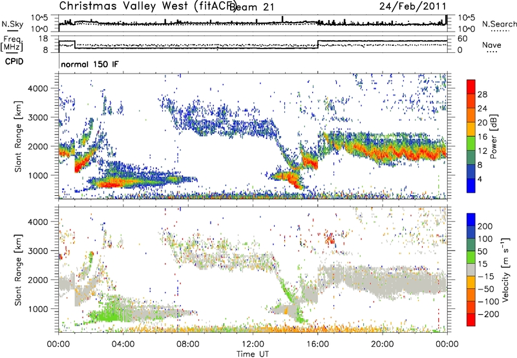The height and width of the screenshot is (358, 517).
Task: Click the power panel 'Slant Range [km]' label
Action: point(18,136)
